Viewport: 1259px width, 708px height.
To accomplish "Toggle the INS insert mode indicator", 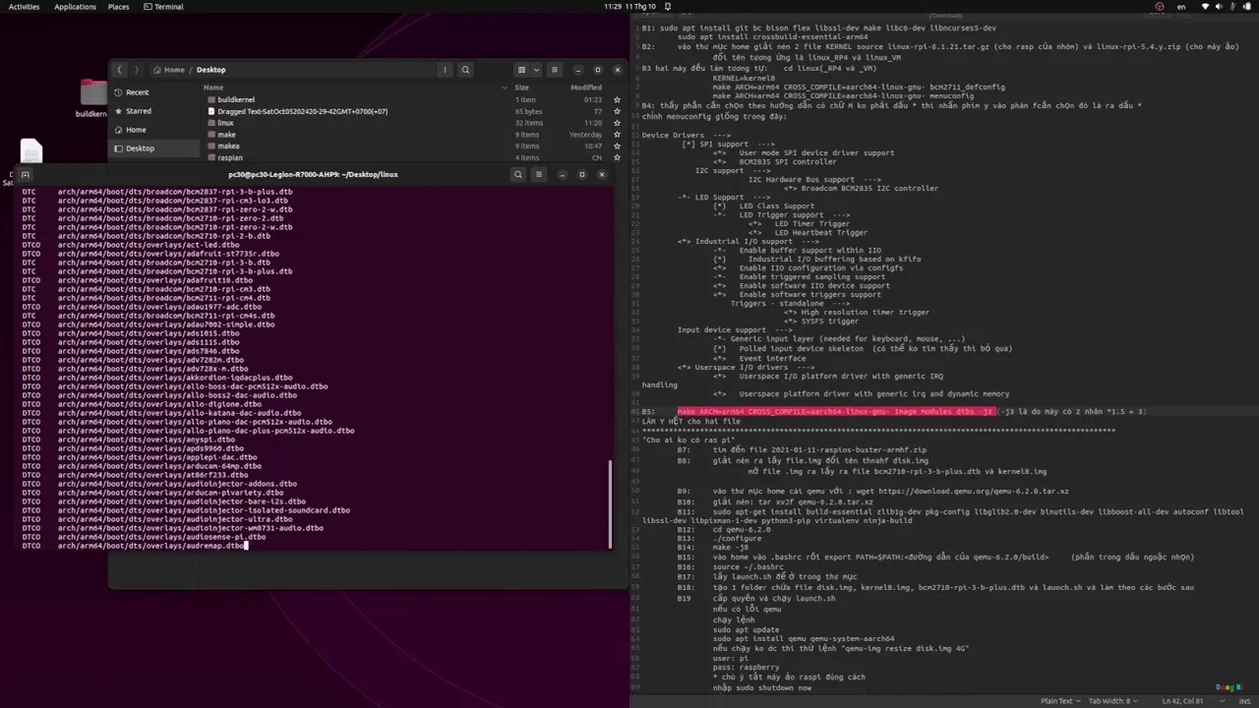I will [1244, 701].
